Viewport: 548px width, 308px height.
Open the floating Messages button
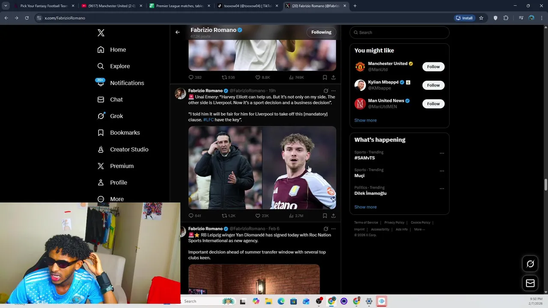point(530,283)
